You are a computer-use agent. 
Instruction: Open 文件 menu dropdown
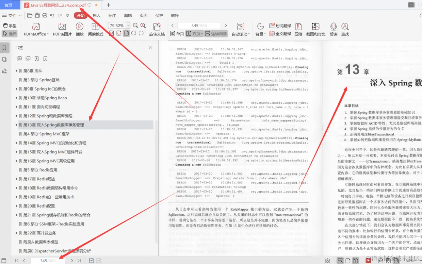(12, 15)
